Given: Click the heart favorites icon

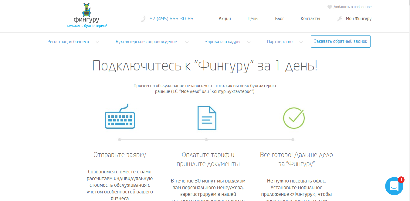Looking at the screenshot, I should [x=329, y=7].
